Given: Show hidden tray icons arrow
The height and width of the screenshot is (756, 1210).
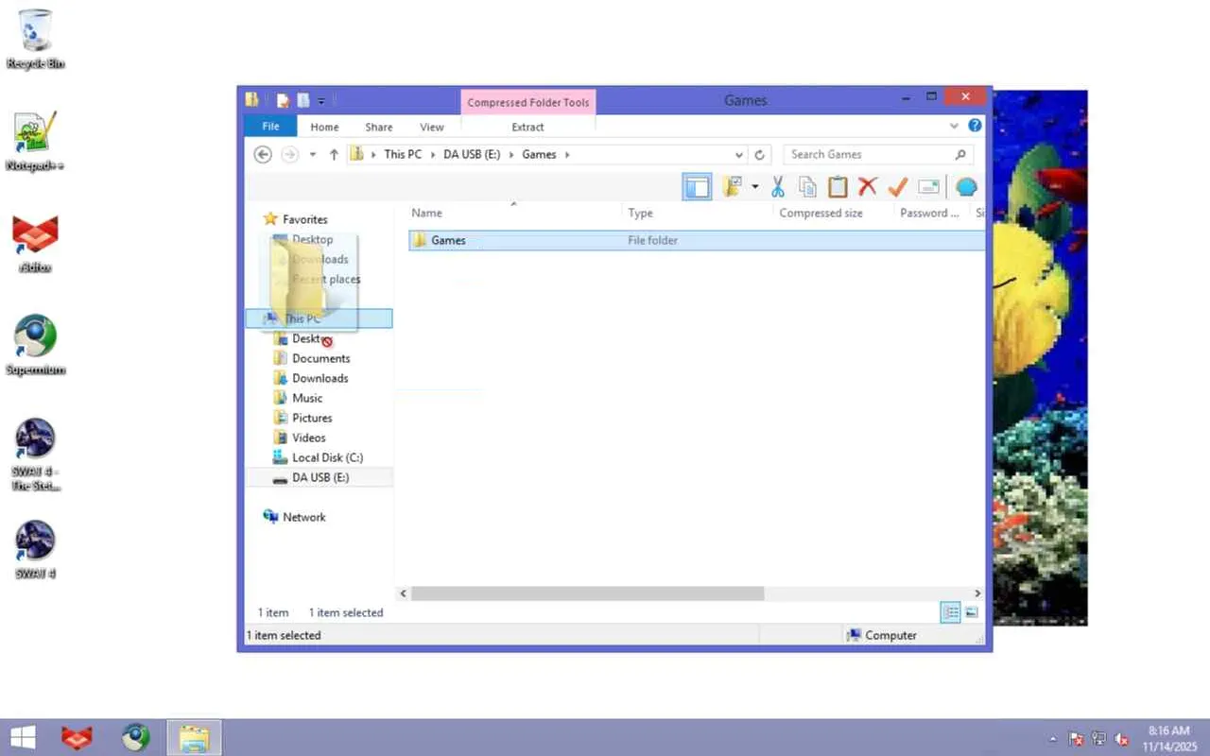Looking at the screenshot, I should tap(1053, 738).
